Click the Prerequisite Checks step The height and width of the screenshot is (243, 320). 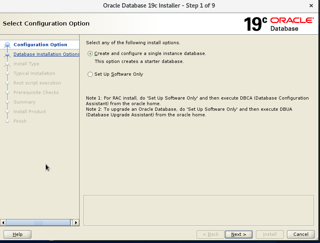36,92
